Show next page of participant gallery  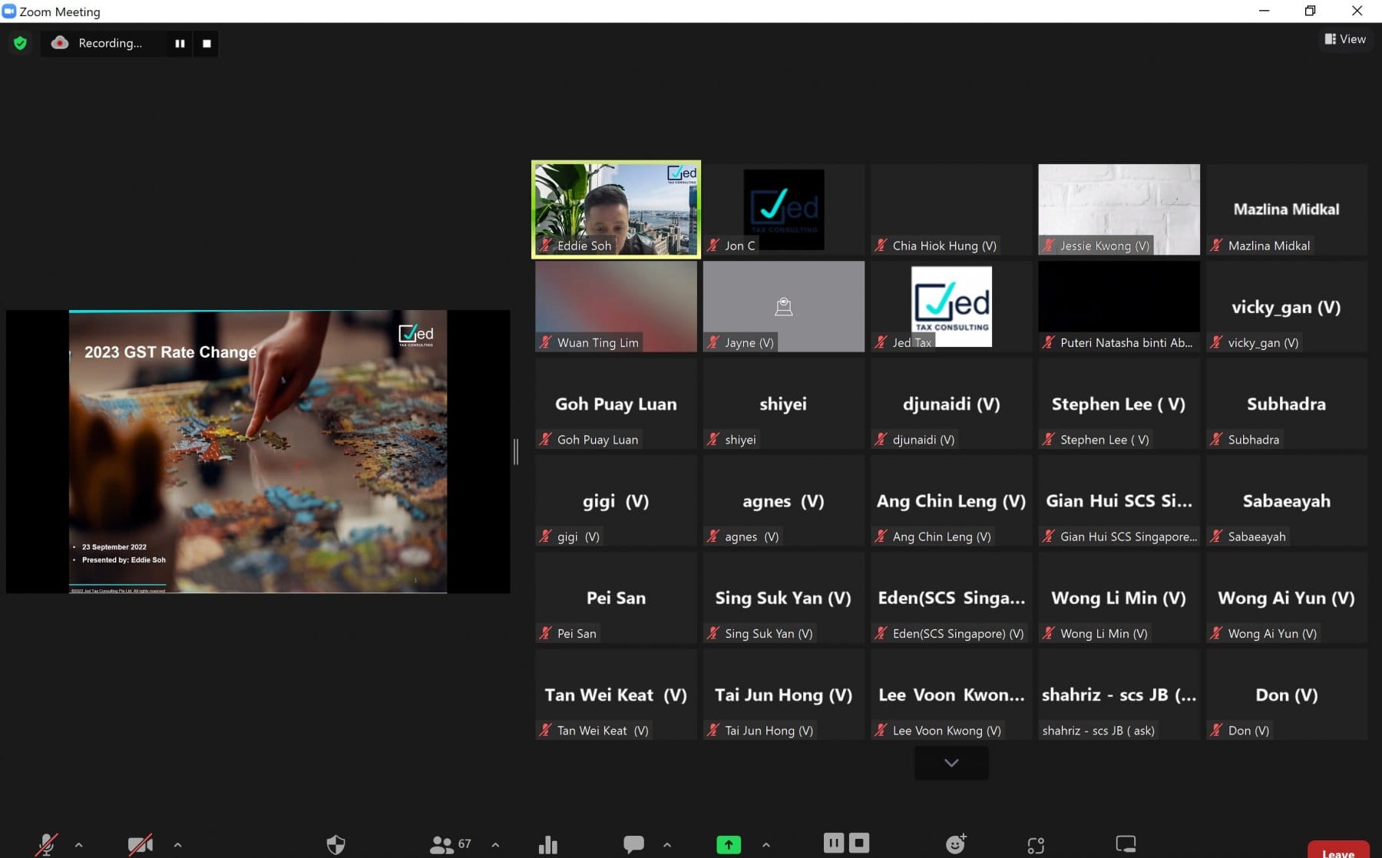click(951, 763)
